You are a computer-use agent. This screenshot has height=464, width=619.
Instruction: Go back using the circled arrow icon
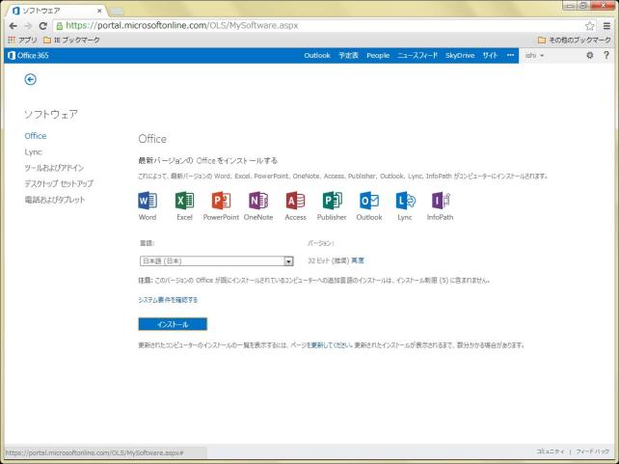[30, 79]
